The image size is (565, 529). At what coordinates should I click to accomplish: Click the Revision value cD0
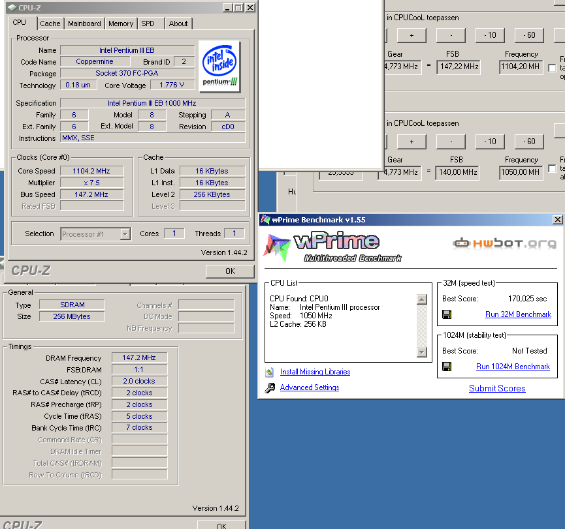click(x=228, y=127)
